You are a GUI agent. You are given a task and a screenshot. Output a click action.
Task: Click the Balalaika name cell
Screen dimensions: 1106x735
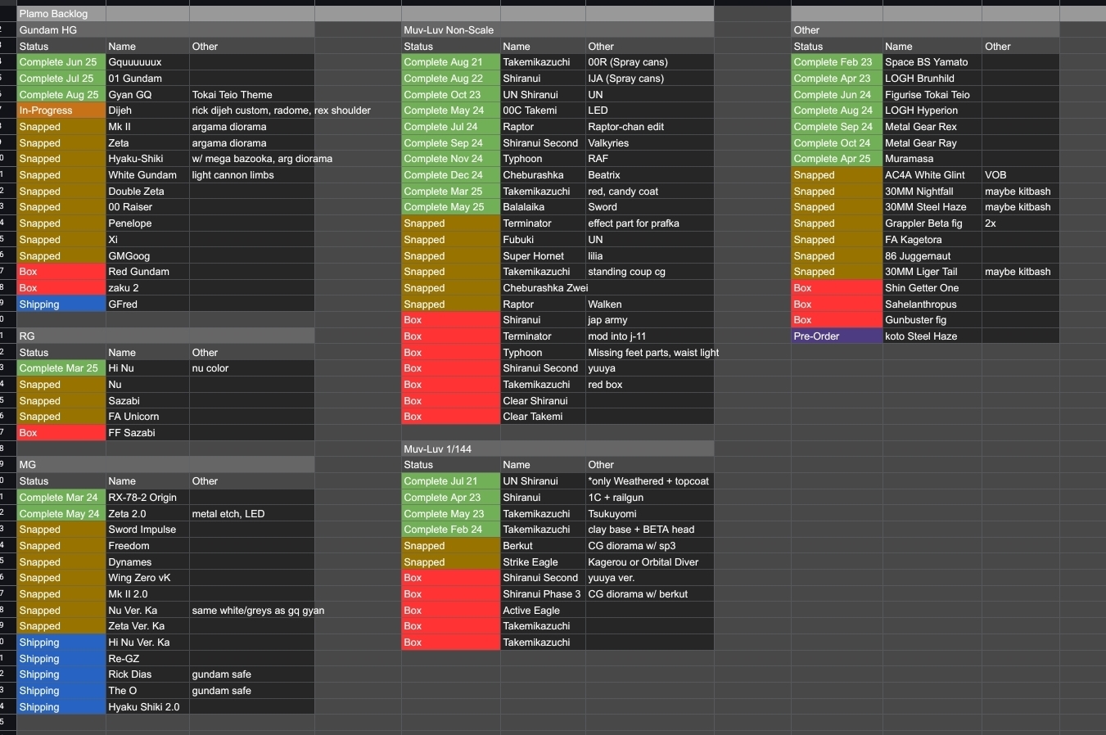543,207
